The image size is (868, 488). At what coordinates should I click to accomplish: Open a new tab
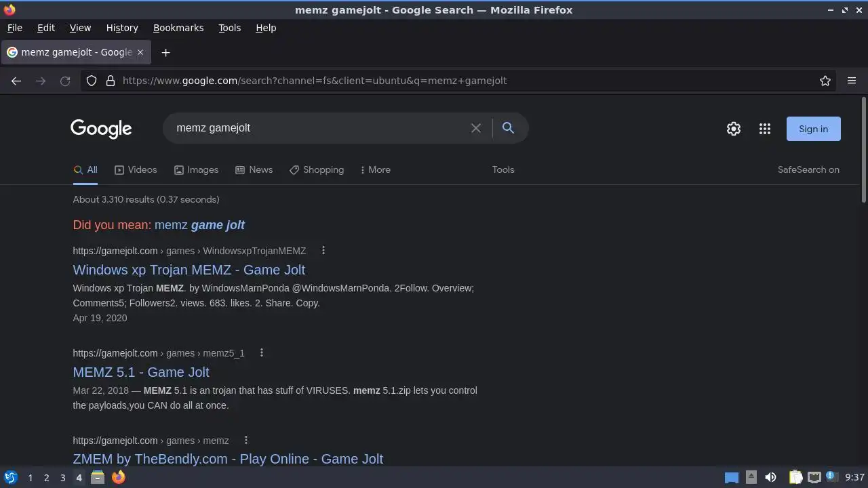[165, 52]
